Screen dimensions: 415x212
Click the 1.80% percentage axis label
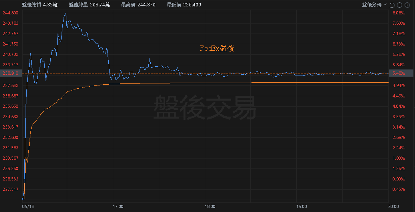click(399, 158)
